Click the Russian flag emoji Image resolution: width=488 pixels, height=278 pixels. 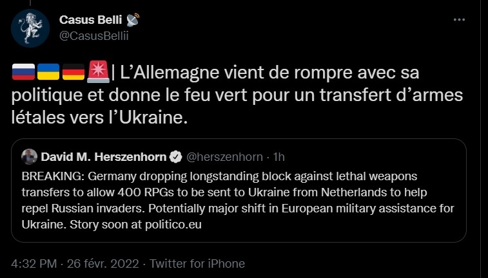click(x=23, y=71)
